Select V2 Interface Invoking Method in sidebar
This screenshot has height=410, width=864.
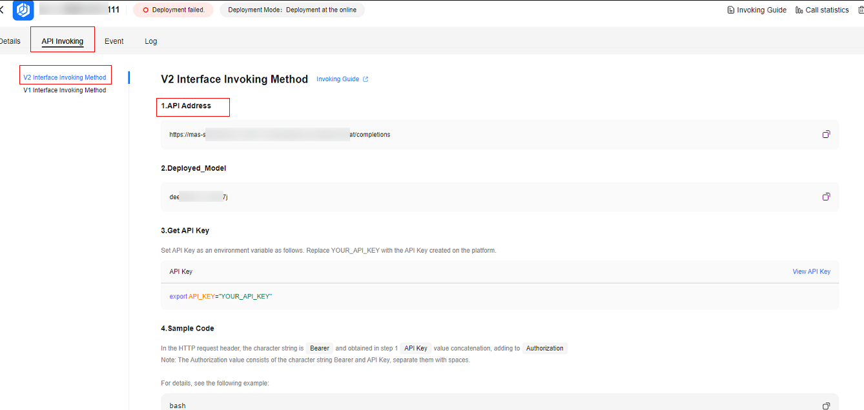65,77
